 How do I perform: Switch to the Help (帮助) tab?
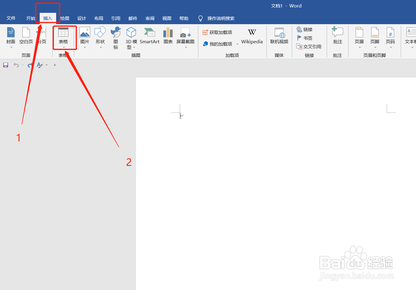coord(184,18)
